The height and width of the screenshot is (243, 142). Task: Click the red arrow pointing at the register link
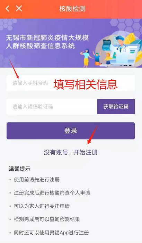(92, 134)
